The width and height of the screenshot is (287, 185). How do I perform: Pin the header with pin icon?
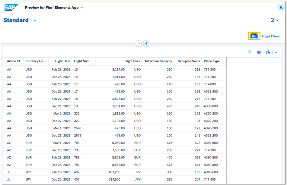coord(146,43)
